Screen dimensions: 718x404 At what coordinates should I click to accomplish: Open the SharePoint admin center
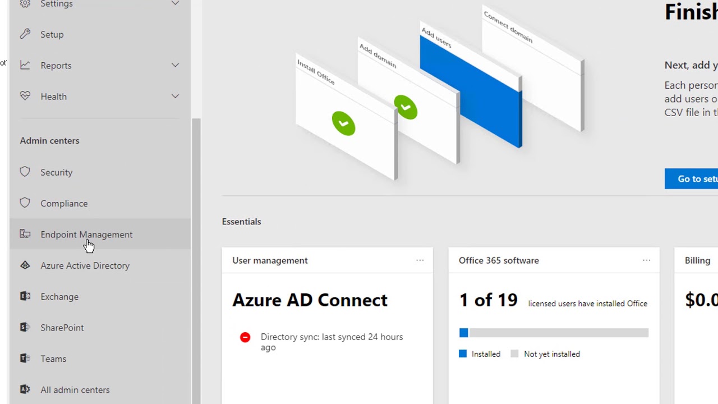[x=100, y=328]
